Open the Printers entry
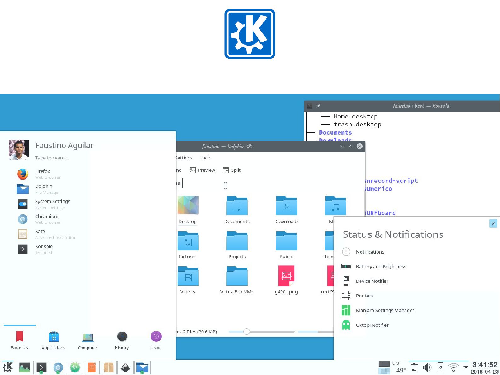500x375 pixels. (357, 296)
